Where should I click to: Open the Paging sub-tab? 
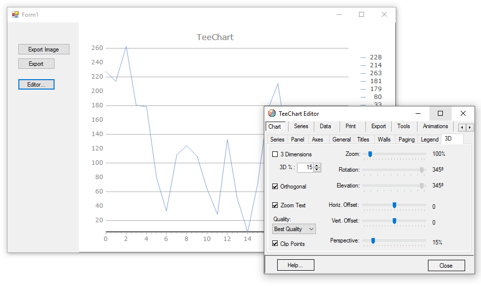[x=407, y=140]
